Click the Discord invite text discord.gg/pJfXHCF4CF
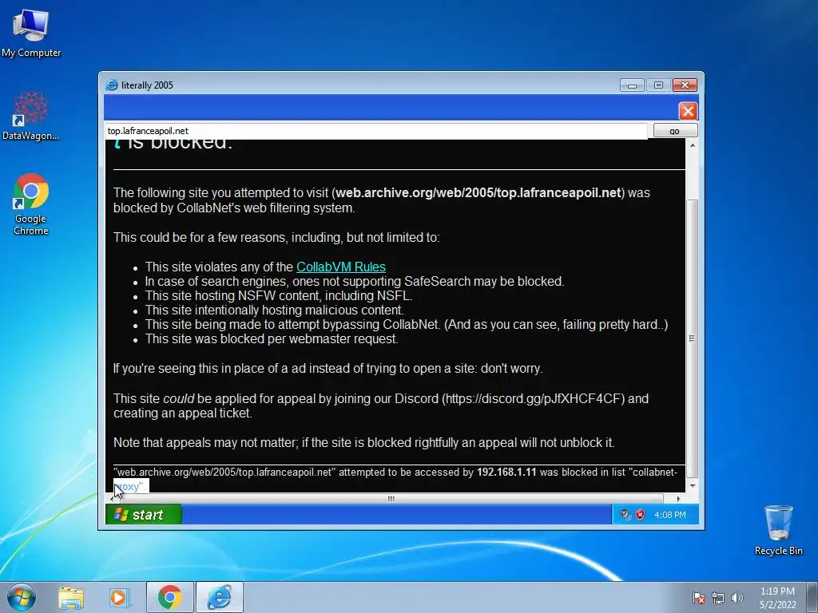This screenshot has height=613, width=818. click(x=533, y=399)
